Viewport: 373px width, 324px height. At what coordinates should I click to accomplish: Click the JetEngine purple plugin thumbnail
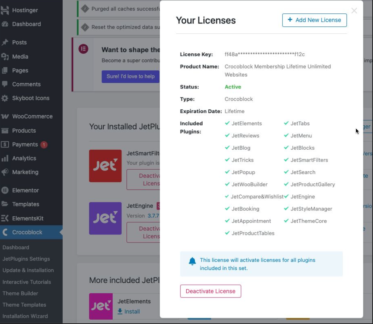(105, 218)
